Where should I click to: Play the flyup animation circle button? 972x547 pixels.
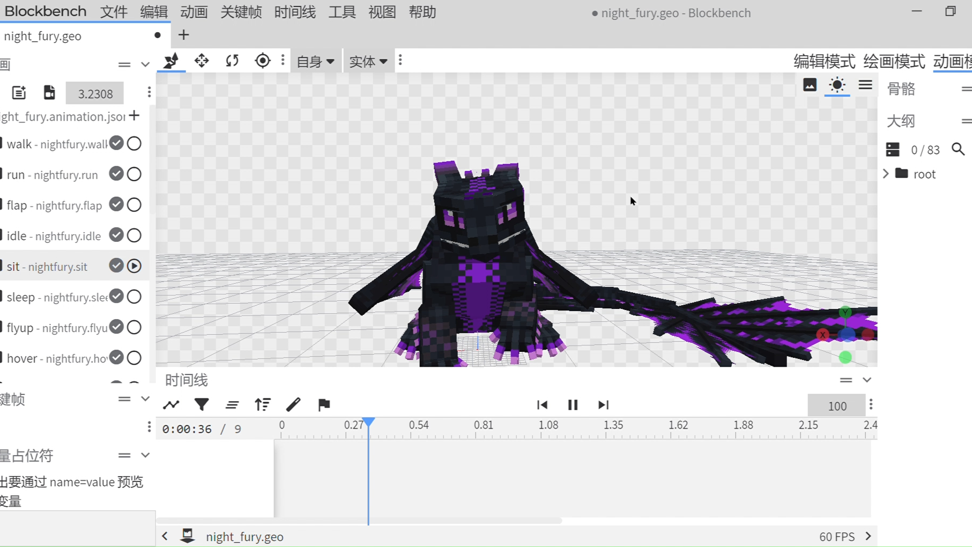click(x=135, y=327)
